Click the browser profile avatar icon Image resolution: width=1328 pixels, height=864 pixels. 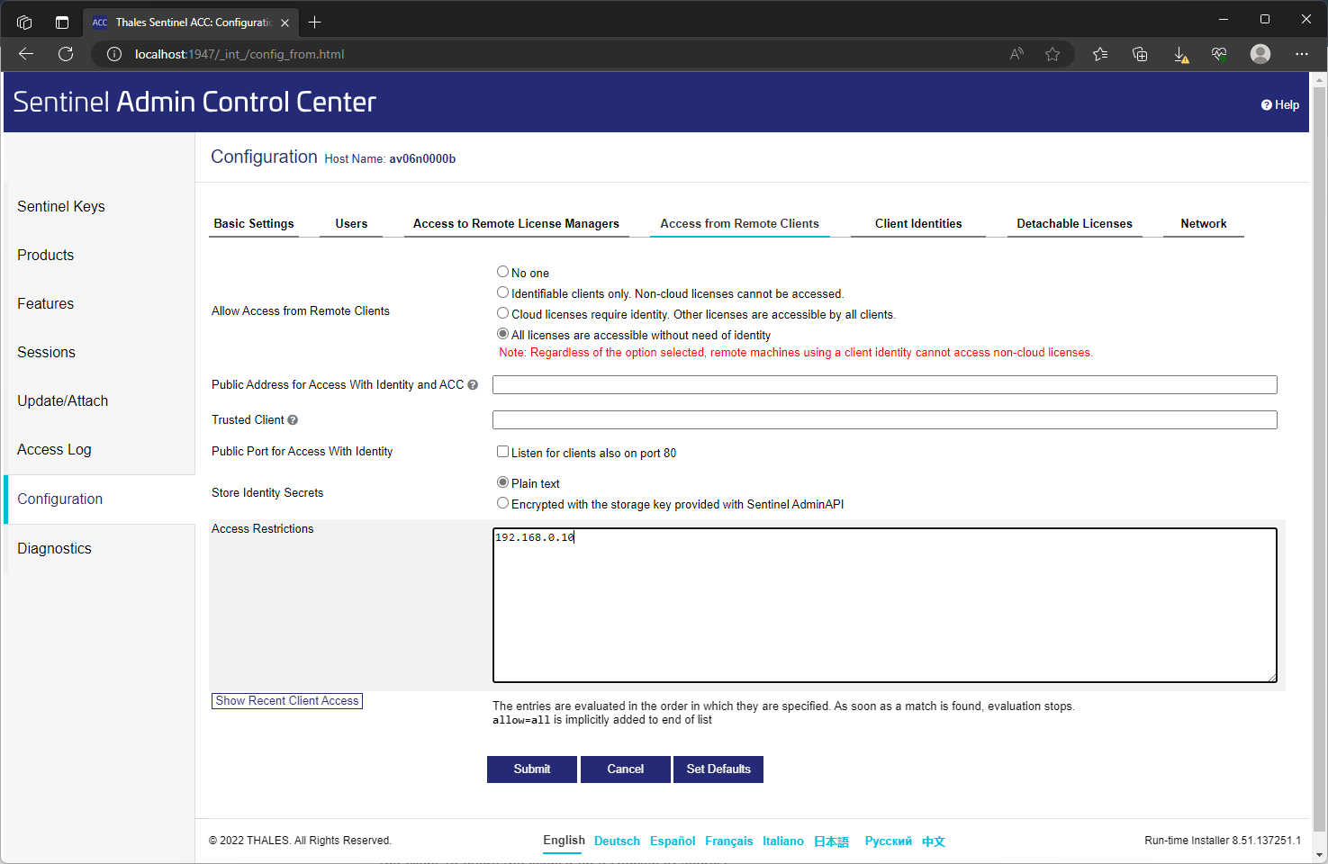1260,54
